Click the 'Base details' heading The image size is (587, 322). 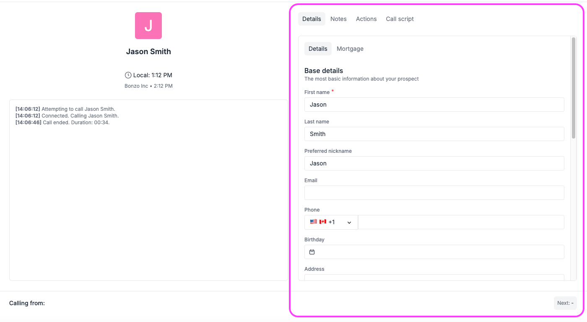click(x=324, y=71)
